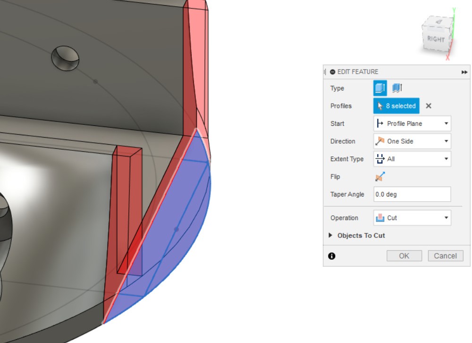Open the Operation dropdown showing Cut
472x343 pixels.
412,218
